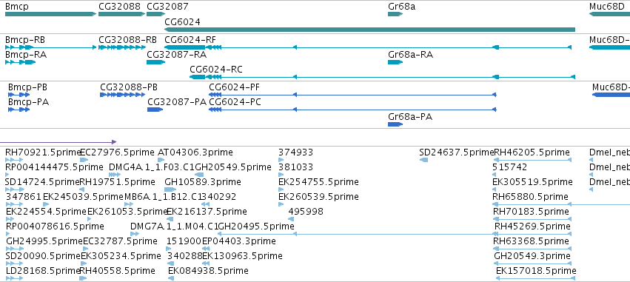Click EST SD24637.5prime glyph
This screenshot has width=630, height=282.
click(x=423, y=160)
